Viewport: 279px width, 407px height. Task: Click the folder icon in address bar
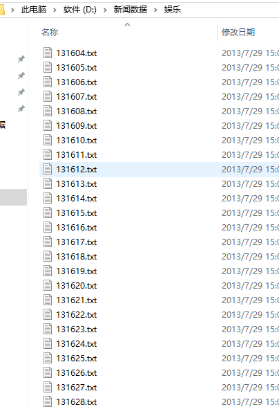(2, 10)
